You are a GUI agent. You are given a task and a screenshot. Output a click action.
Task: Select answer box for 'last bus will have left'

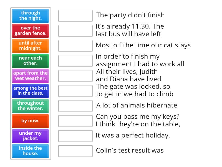(x=75, y=31)
